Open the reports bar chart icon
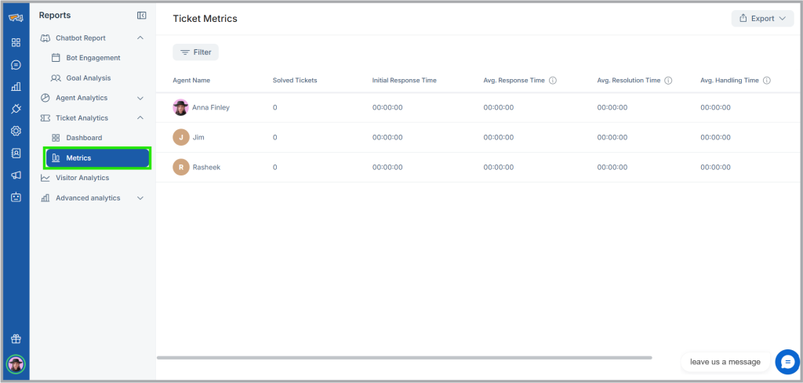The image size is (803, 383). coord(16,87)
